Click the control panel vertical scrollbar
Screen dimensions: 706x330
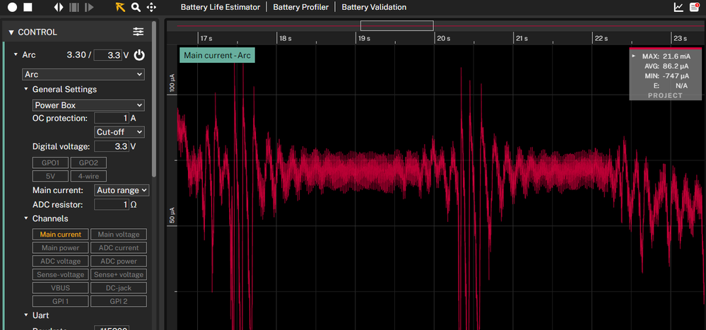point(154,99)
